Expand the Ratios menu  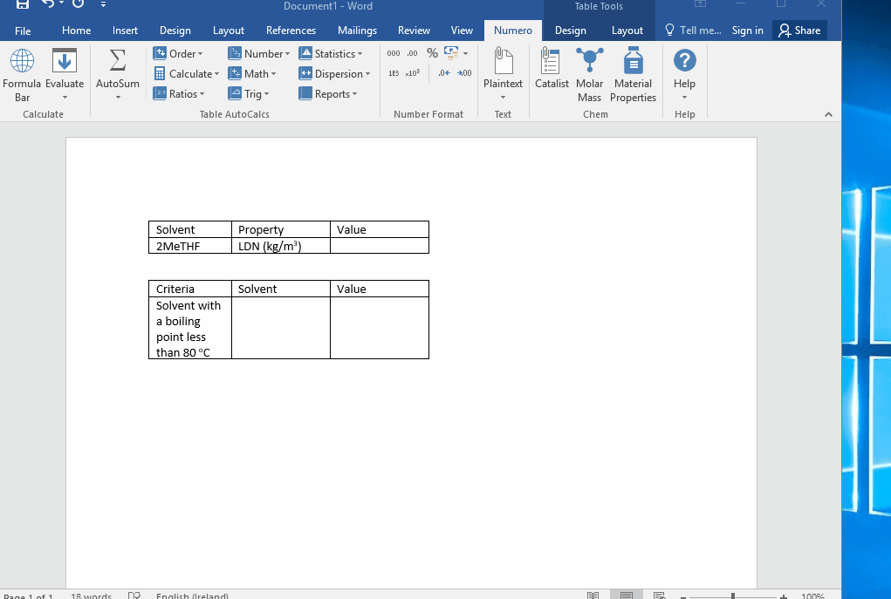[x=179, y=94]
